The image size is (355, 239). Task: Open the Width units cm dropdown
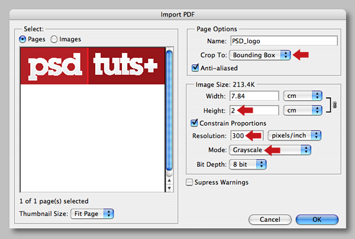(302, 96)
